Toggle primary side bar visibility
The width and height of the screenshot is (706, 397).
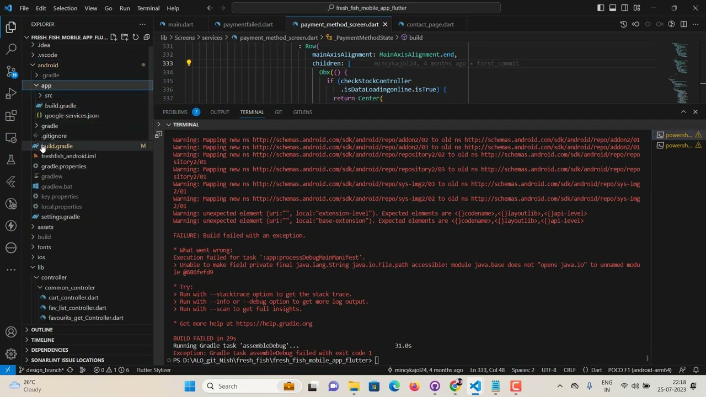(601, 8)
